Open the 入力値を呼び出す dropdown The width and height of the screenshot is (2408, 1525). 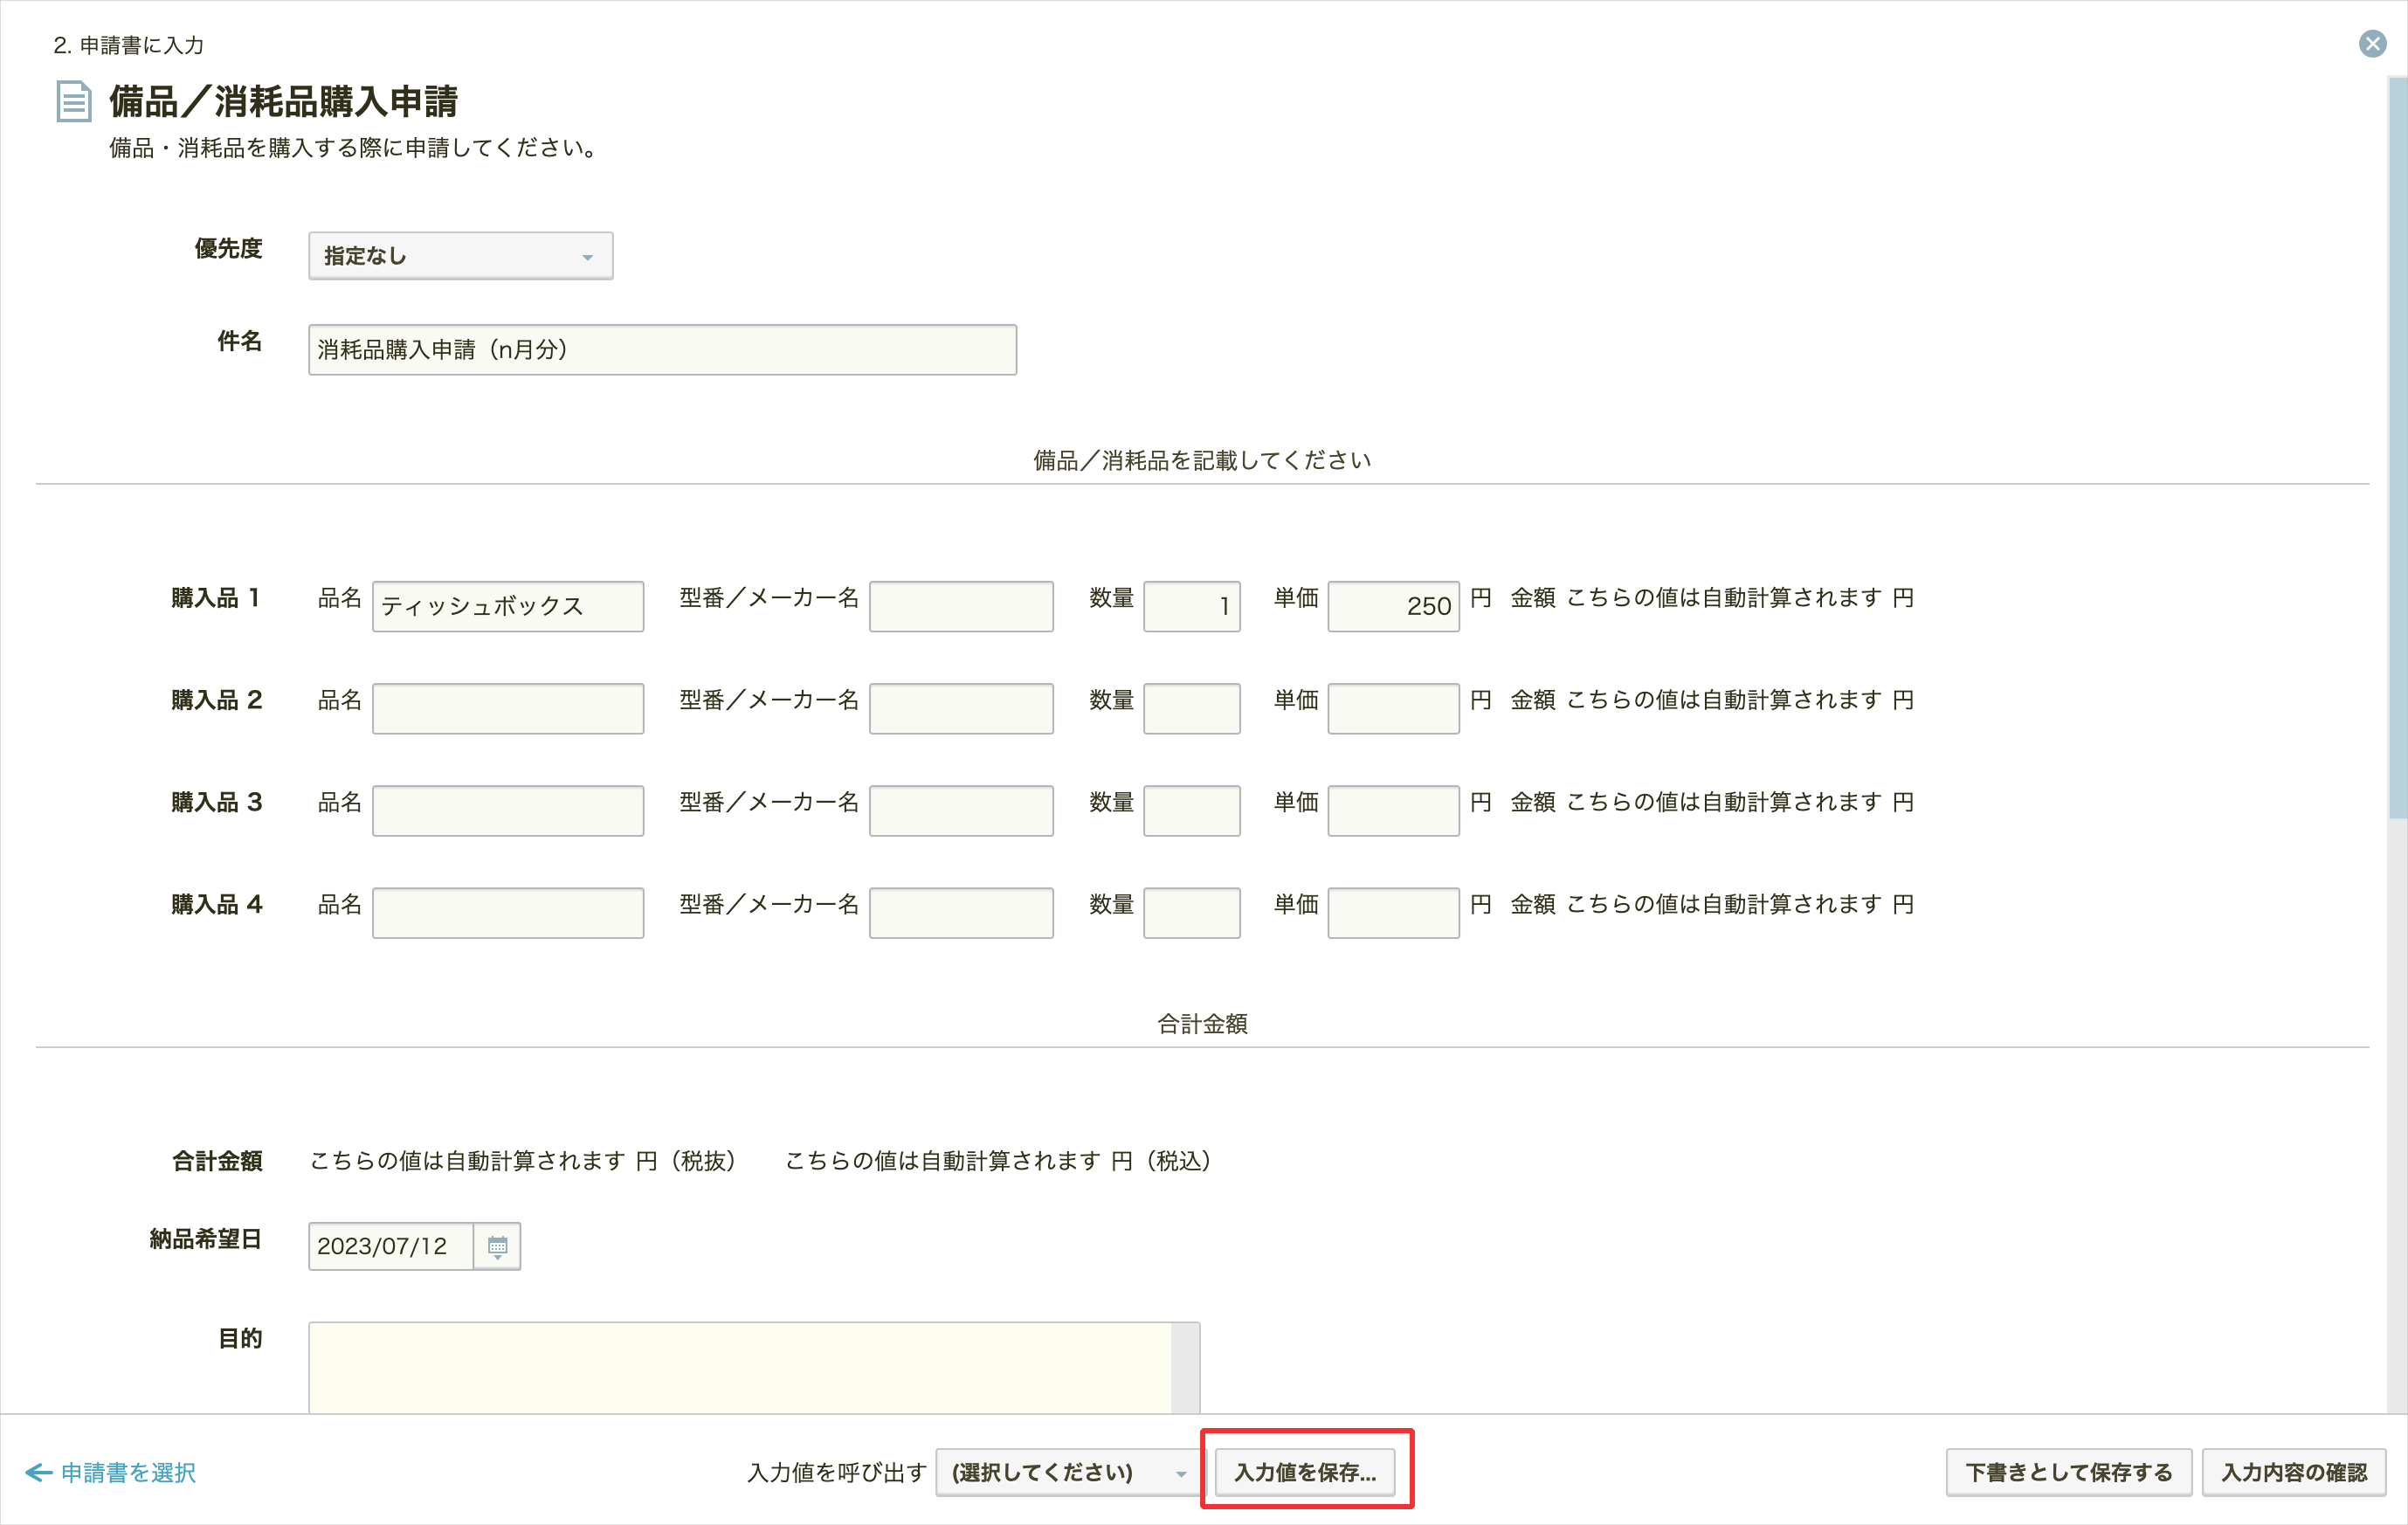click(1069, 1472)
